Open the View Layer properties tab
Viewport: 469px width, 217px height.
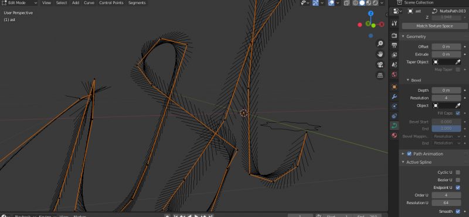pos(394,55)
